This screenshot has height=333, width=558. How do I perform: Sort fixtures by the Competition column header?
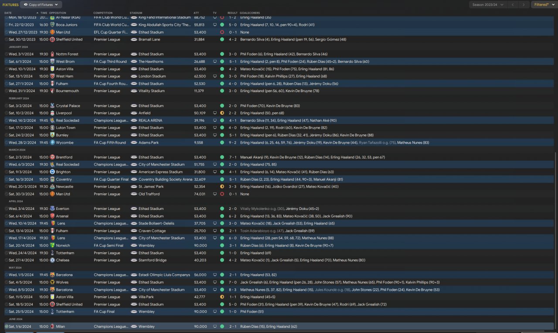point(103,13)
